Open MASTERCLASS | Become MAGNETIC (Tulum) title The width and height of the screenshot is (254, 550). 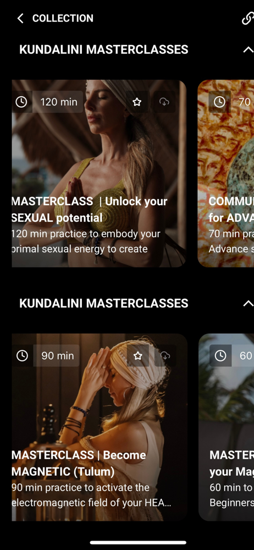click(x=79, y=463)
